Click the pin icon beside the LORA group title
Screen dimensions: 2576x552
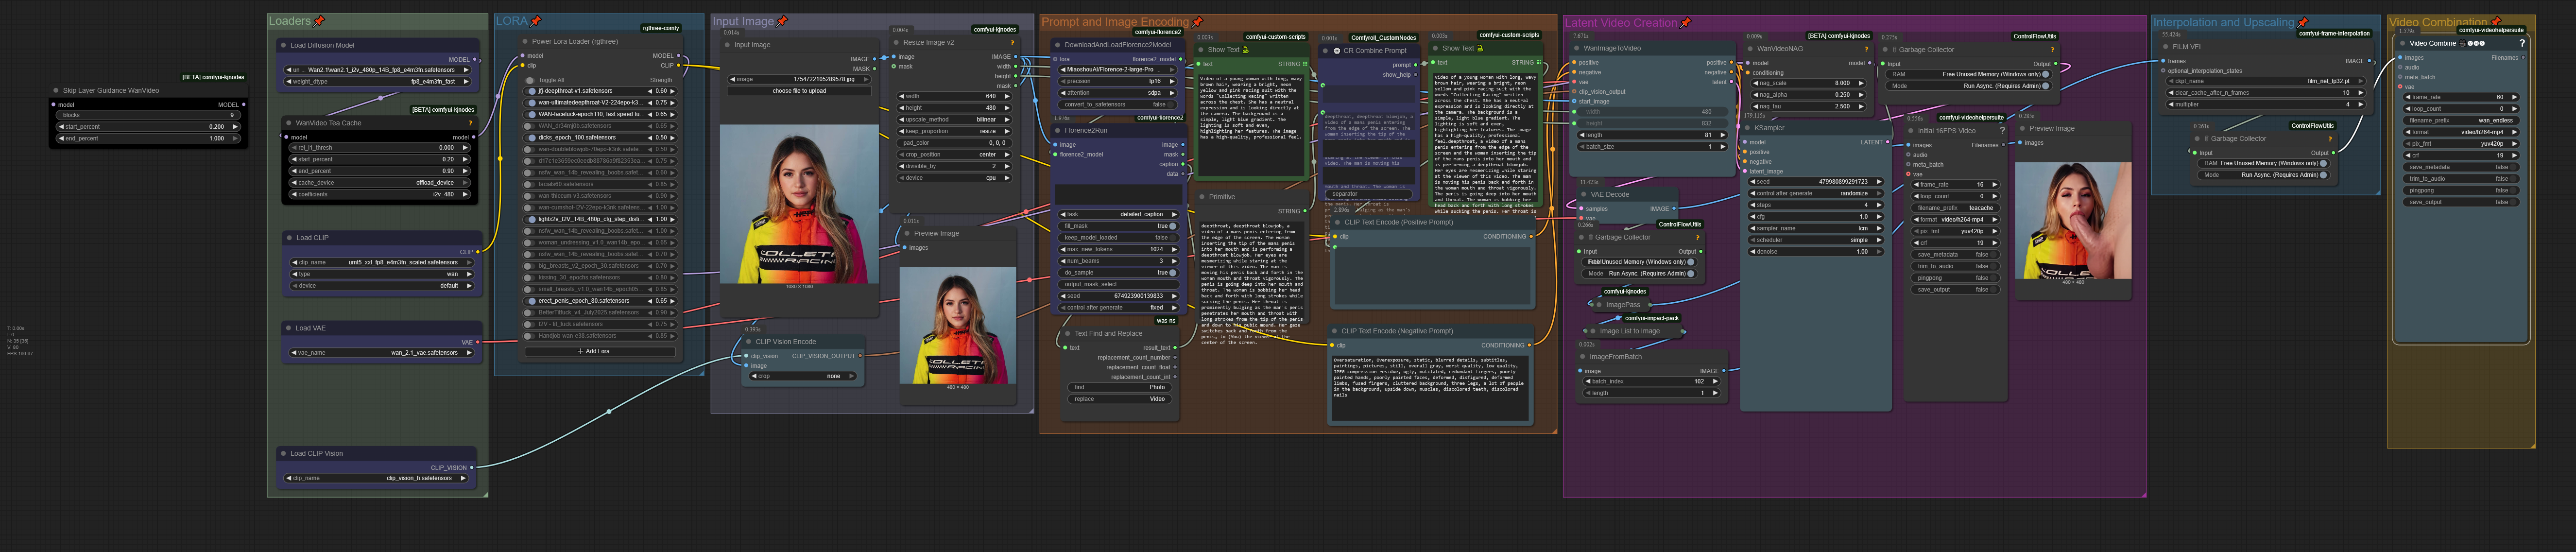tap(536, 21)
